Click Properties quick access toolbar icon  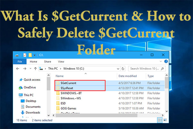pos(25,55)
